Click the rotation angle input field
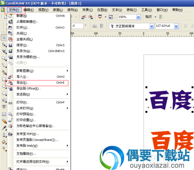 [x=77, y=26]
